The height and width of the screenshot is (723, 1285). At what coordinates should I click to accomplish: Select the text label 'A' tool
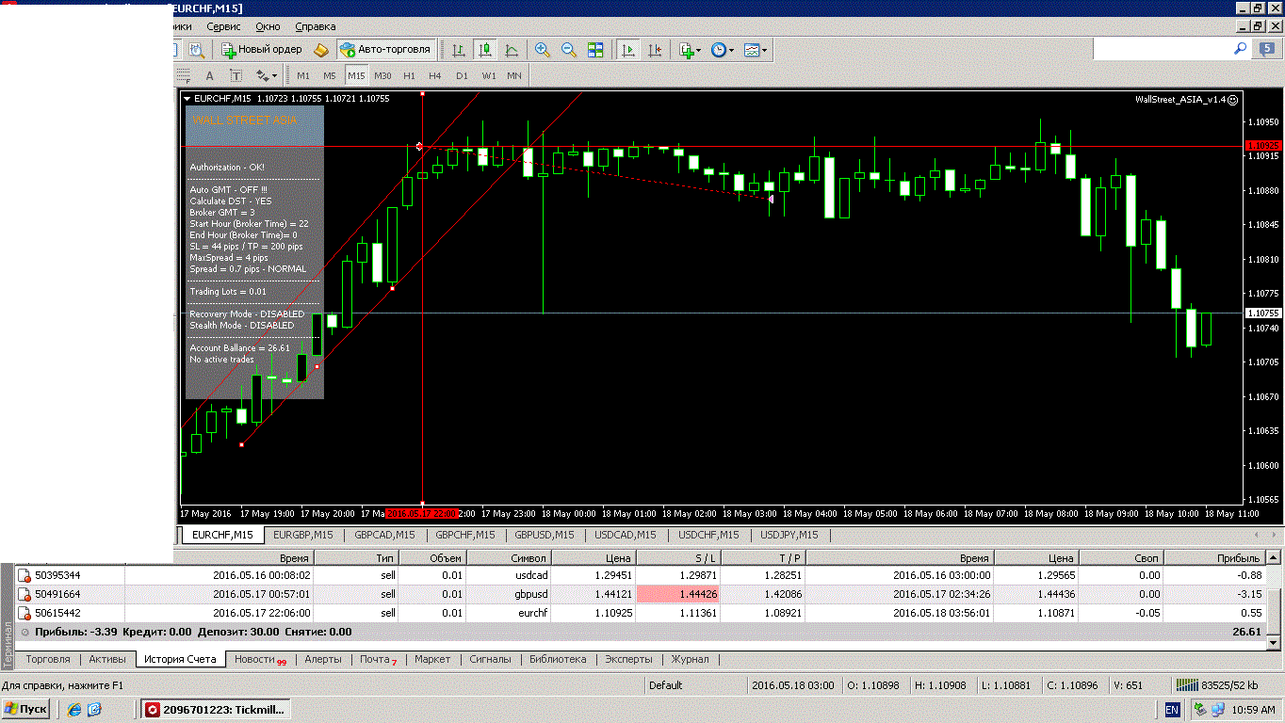209,75
